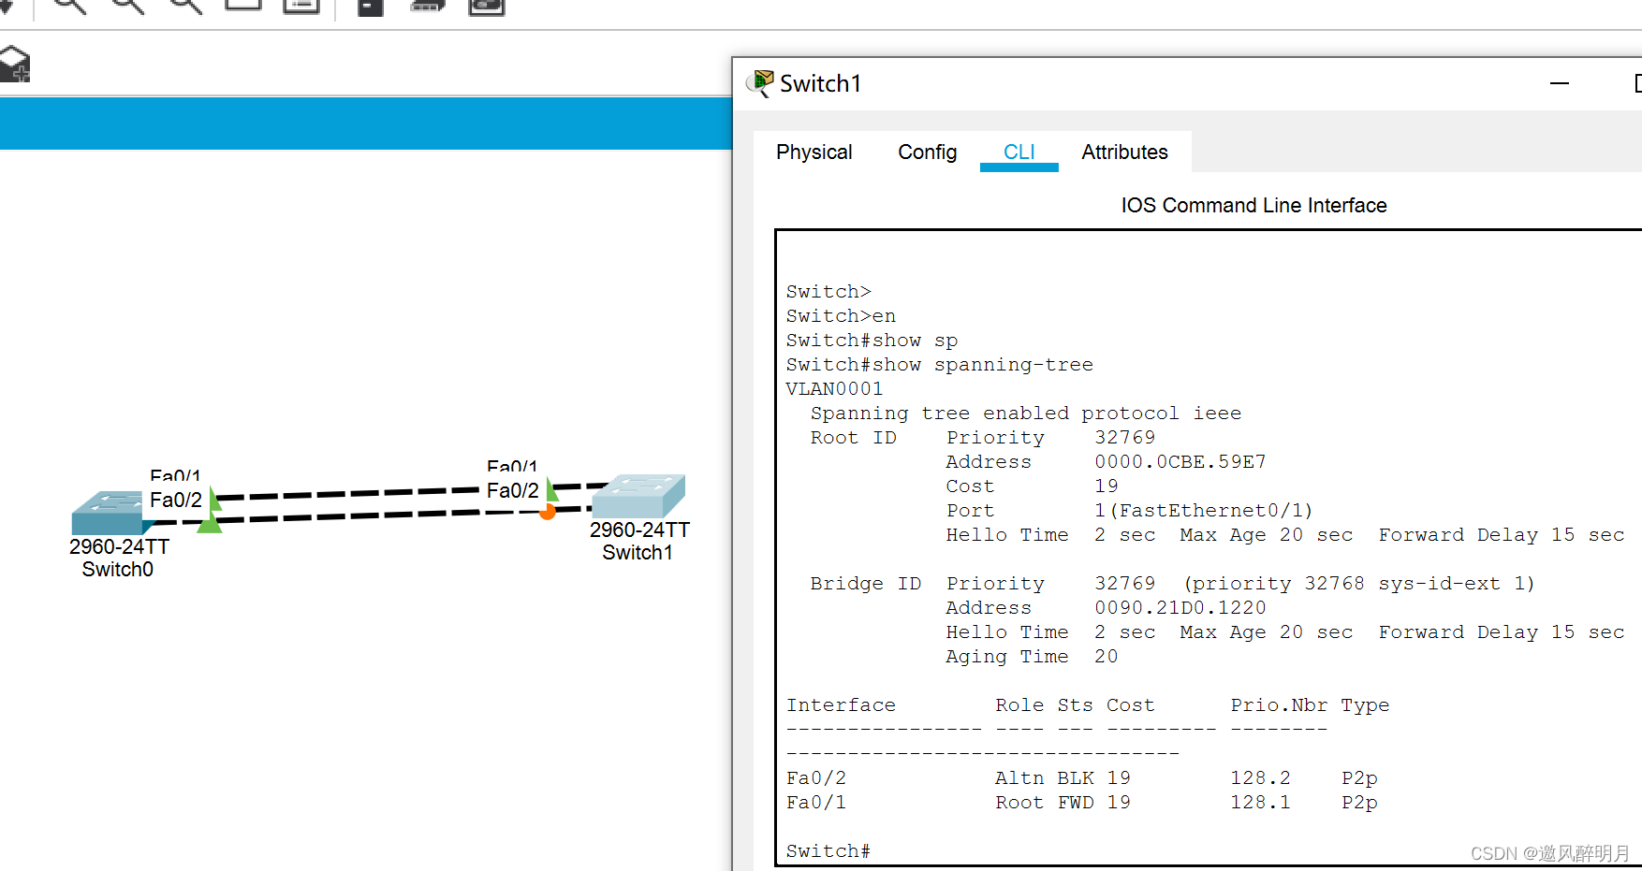Click the 2960-24TT label above Switch1 name
This screenshot has width=1642, height=871.
tap(640, 530)
